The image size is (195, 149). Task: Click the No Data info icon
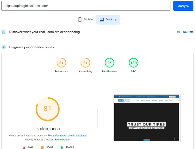pos(178,32)
